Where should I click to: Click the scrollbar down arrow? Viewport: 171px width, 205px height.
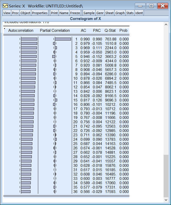166,200
